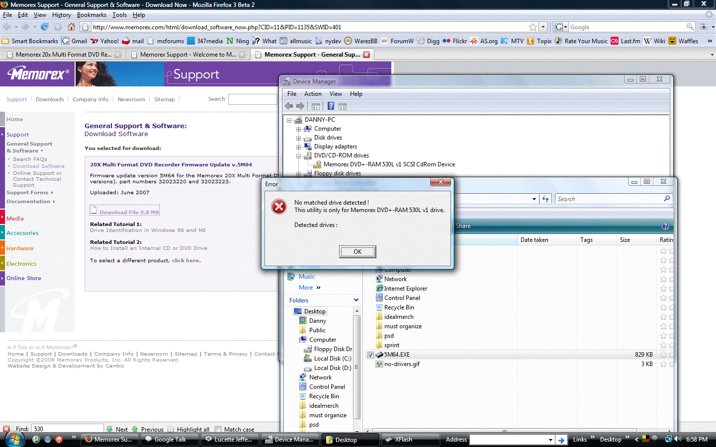The width and height of the screenshot is (716, 447).
Task: Expand the Disk drives node
Action: (x=298, y=138)
